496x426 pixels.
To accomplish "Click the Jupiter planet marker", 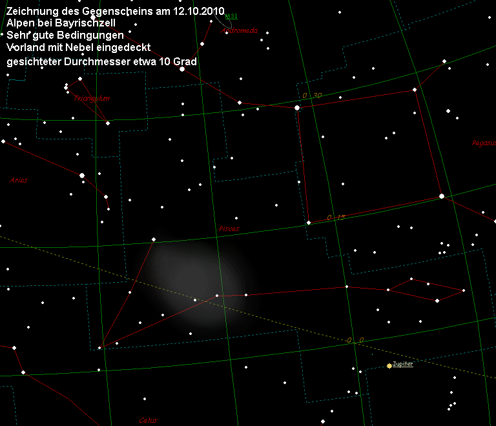I will click(x=389, y=365).
